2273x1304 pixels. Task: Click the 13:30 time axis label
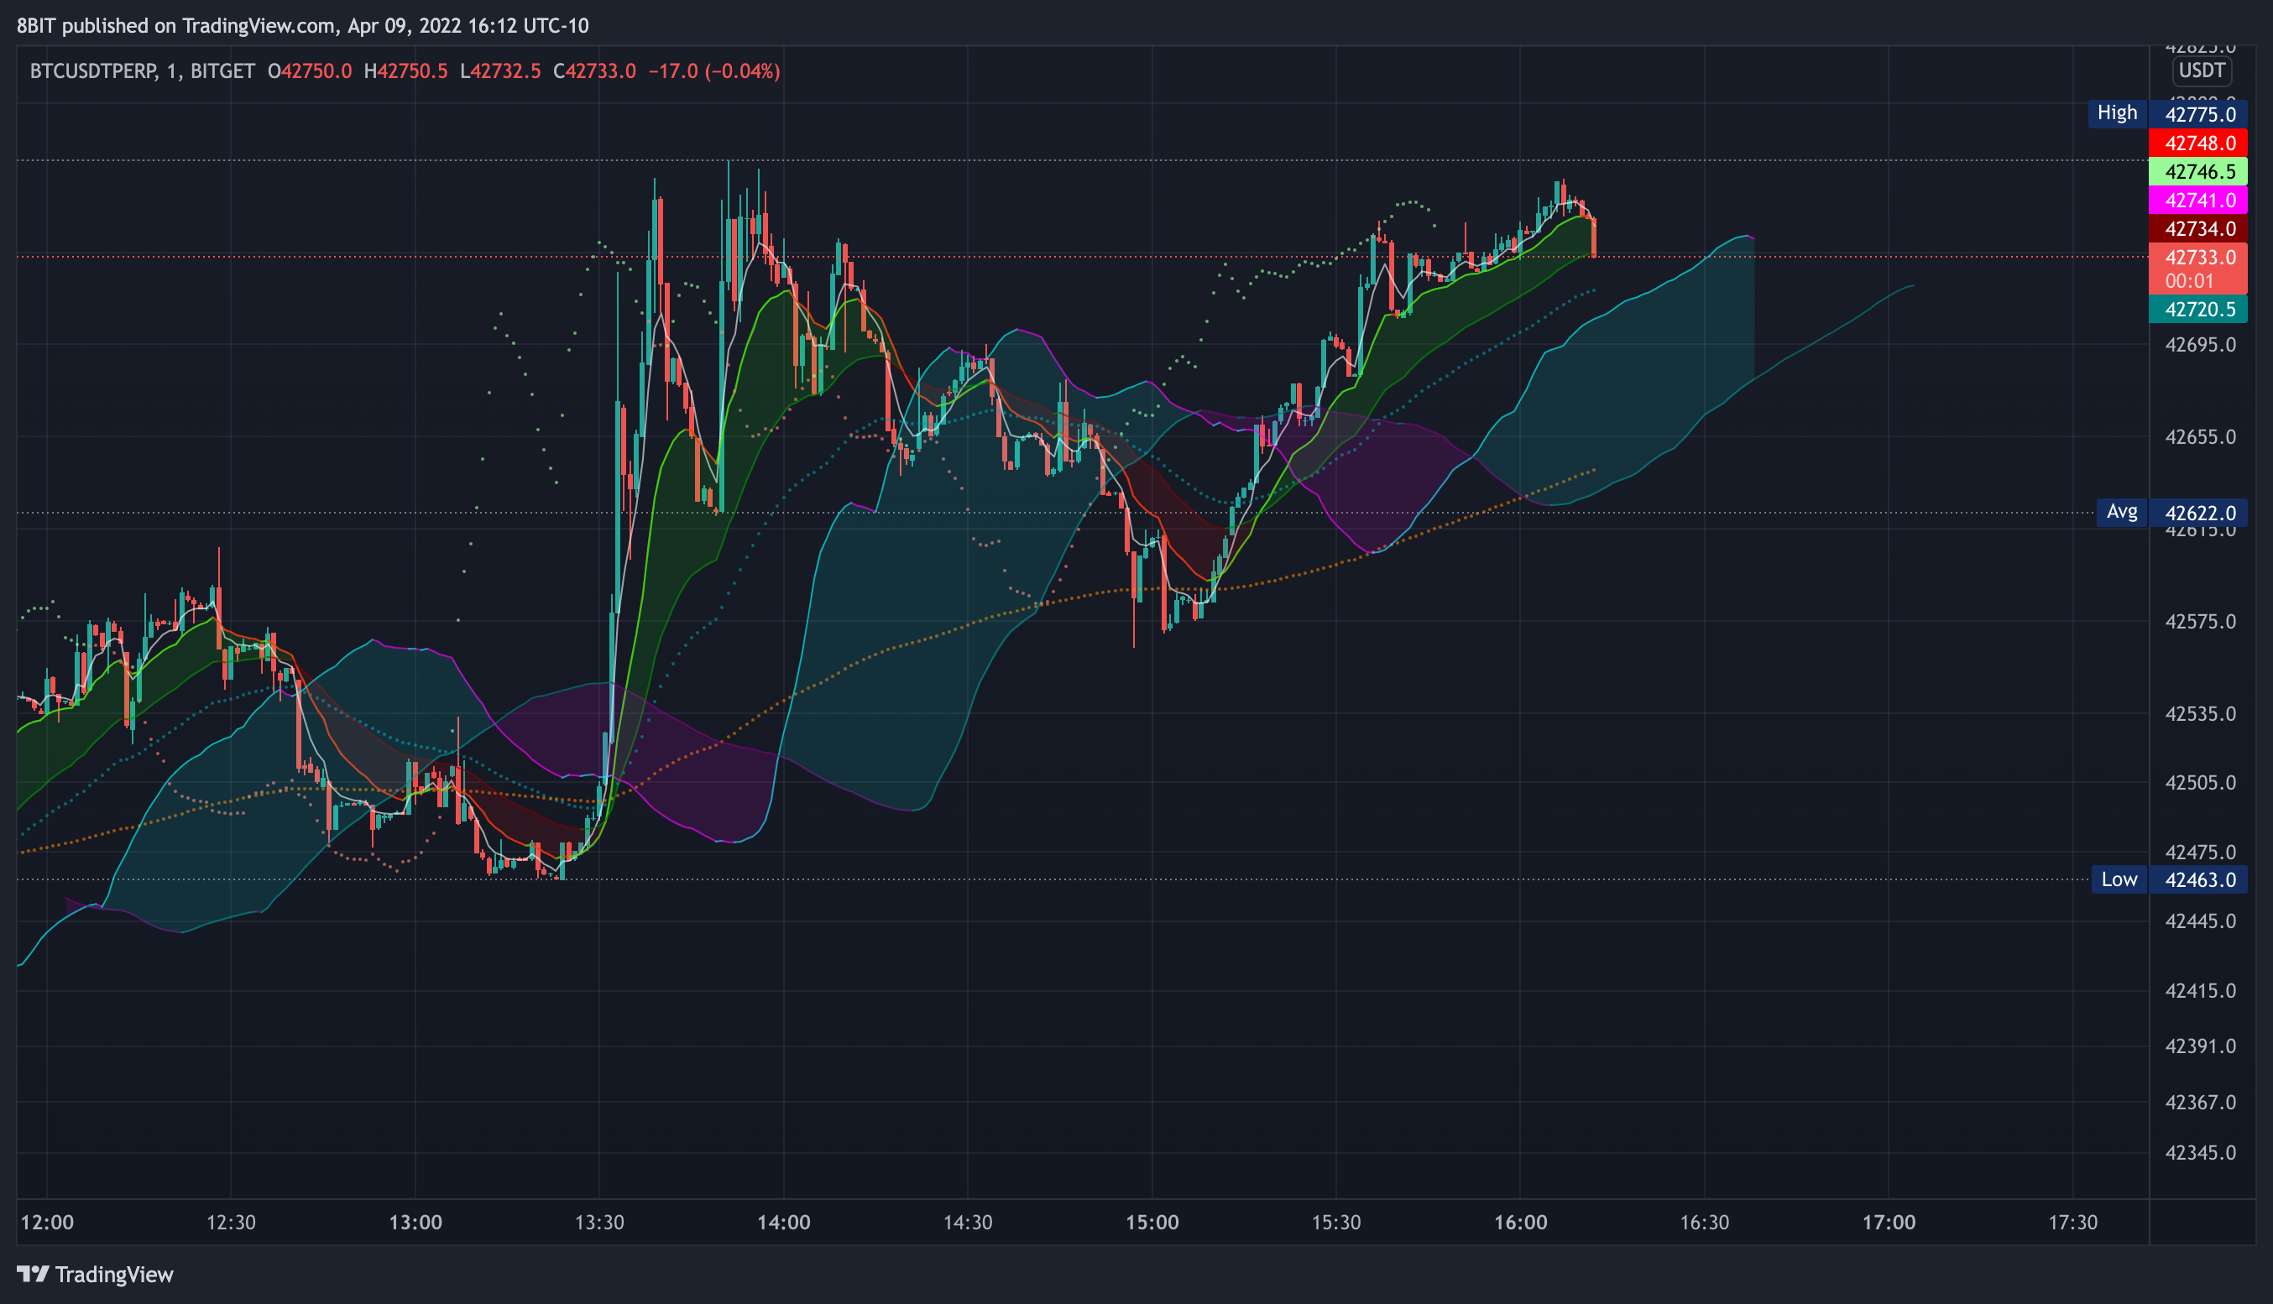pyautogui.click(x=599, y=1223)
